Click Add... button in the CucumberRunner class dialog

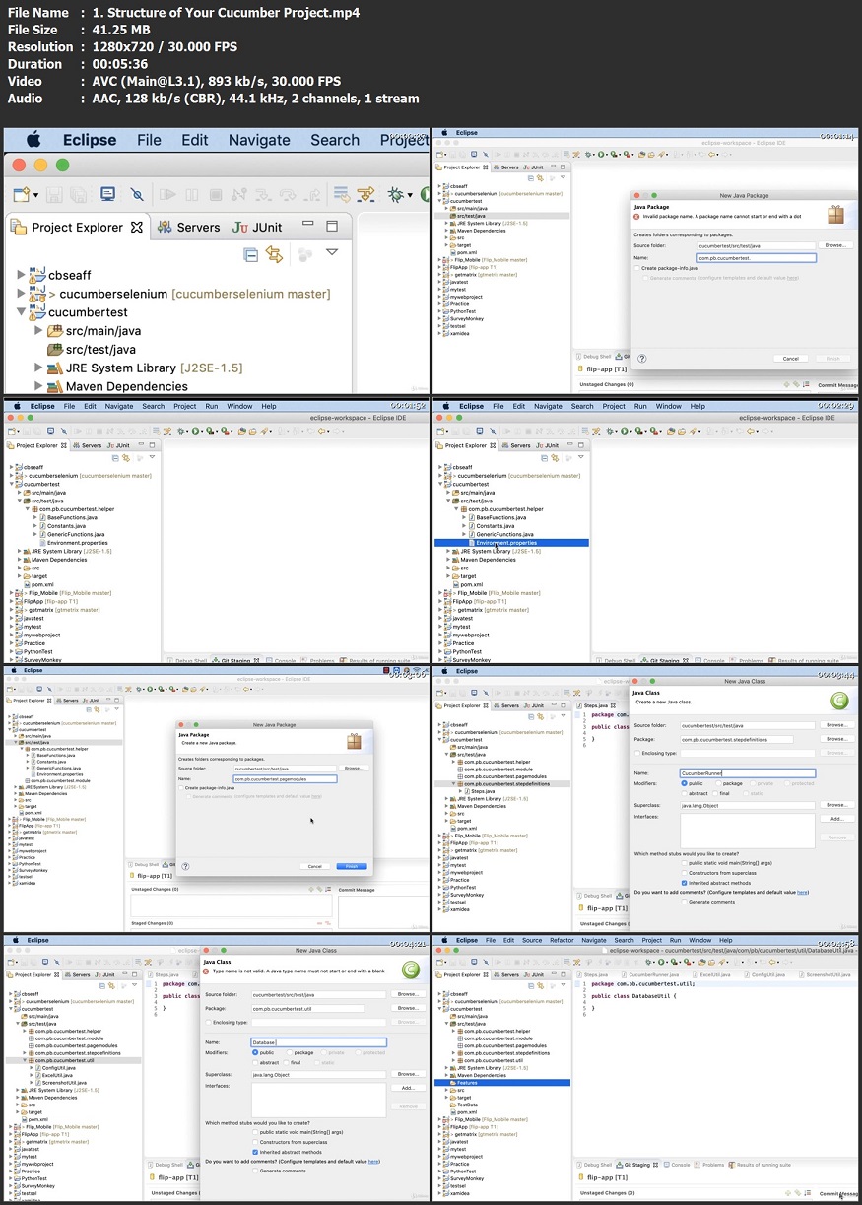point(837,819)
